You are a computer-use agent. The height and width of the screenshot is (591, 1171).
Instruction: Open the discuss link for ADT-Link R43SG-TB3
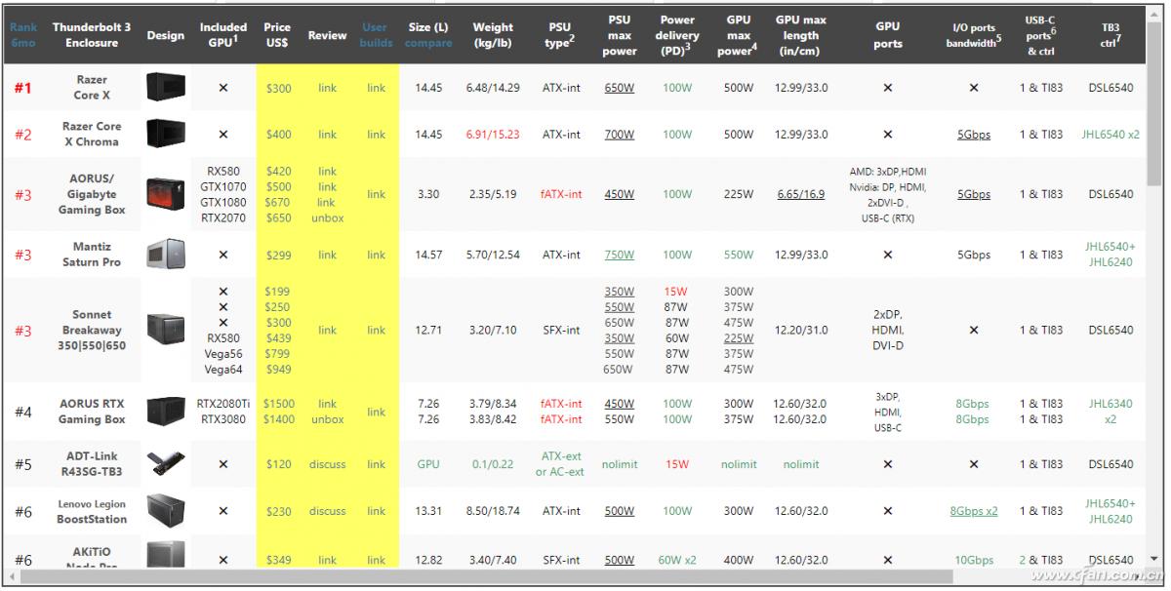[327, 464]
